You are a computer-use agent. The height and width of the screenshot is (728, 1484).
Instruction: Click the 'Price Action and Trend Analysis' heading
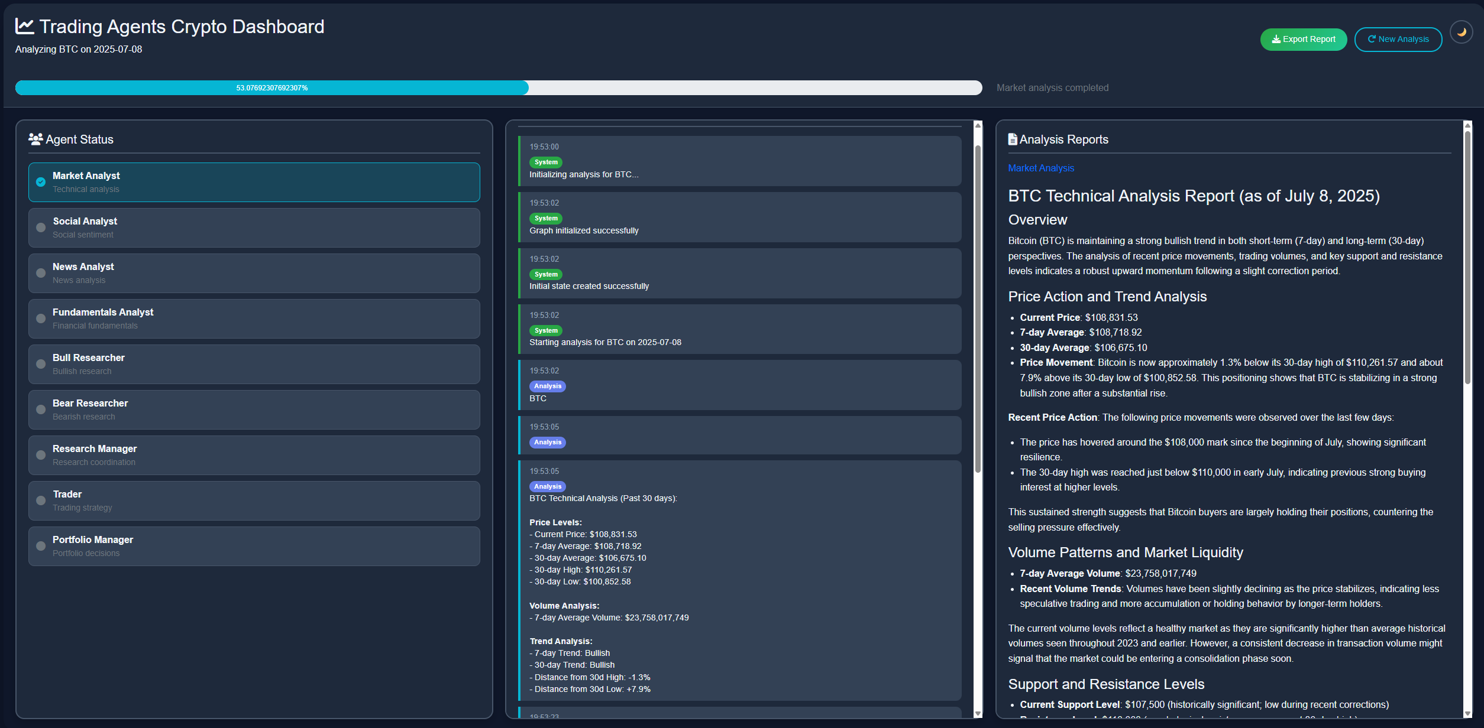1107,297
